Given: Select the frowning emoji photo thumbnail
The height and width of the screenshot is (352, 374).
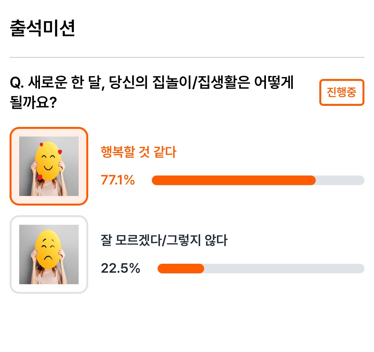Looking at the screenshot, I should [49, 254].
